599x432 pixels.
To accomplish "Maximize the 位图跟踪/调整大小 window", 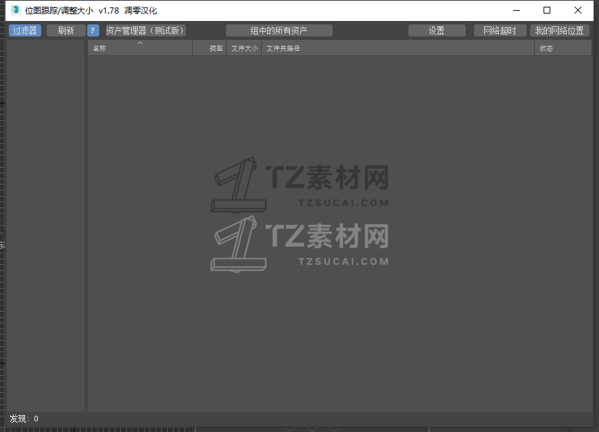I will click(547, 10).
